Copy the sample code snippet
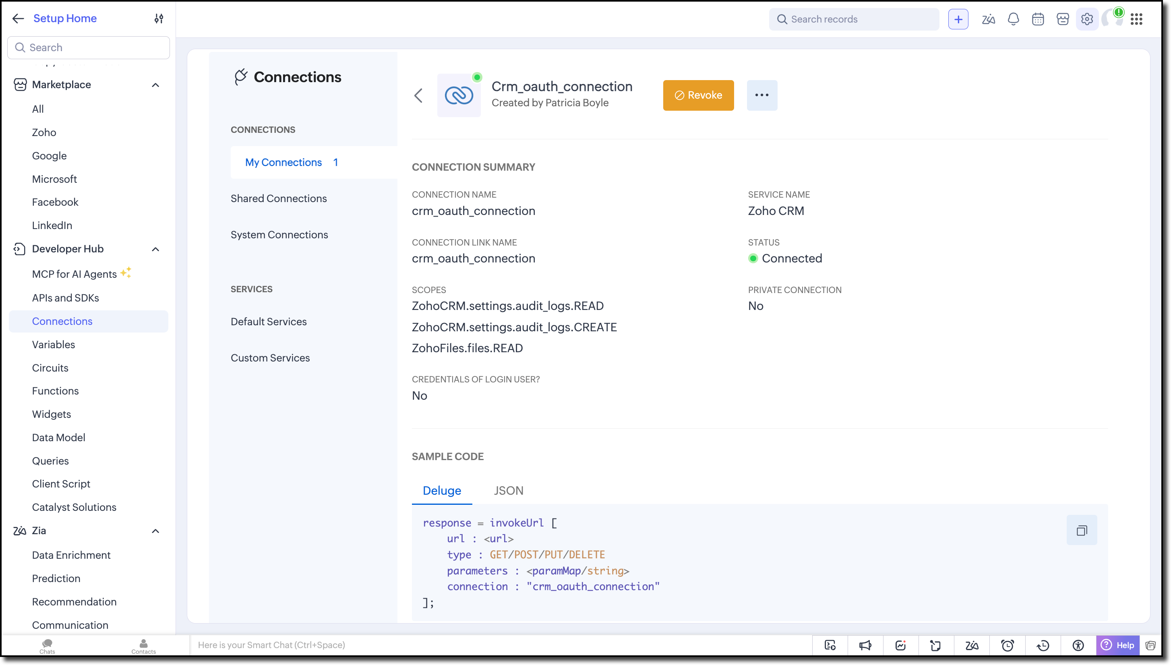The height and width of the screenshot is (665, 1171). tap(1082, 530)
